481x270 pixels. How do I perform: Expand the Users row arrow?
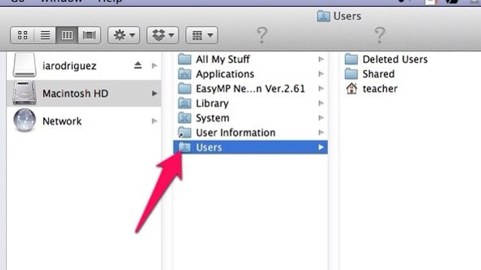(x=321, y=147)
